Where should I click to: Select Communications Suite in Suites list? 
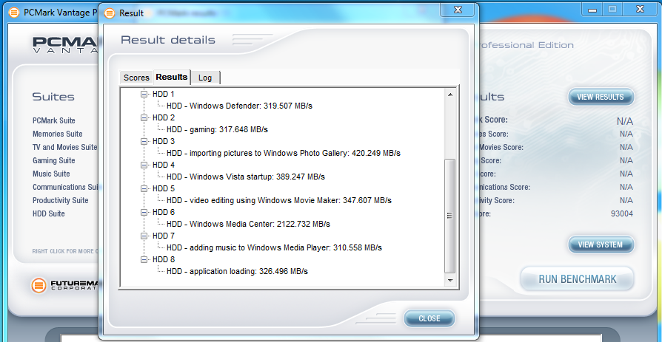click(65, 187)
